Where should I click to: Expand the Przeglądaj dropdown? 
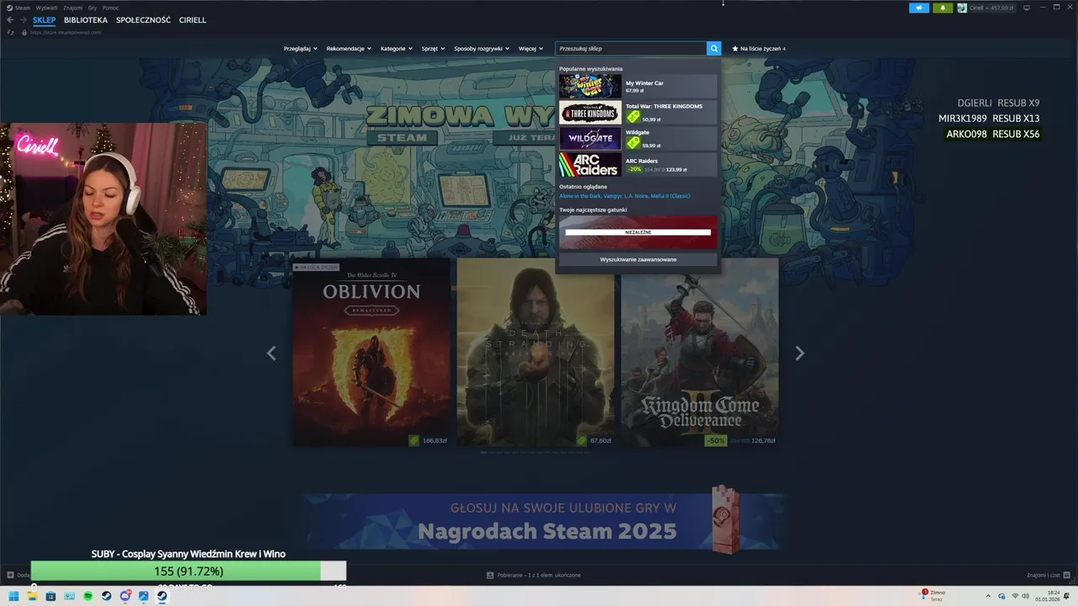coord(301,49)
